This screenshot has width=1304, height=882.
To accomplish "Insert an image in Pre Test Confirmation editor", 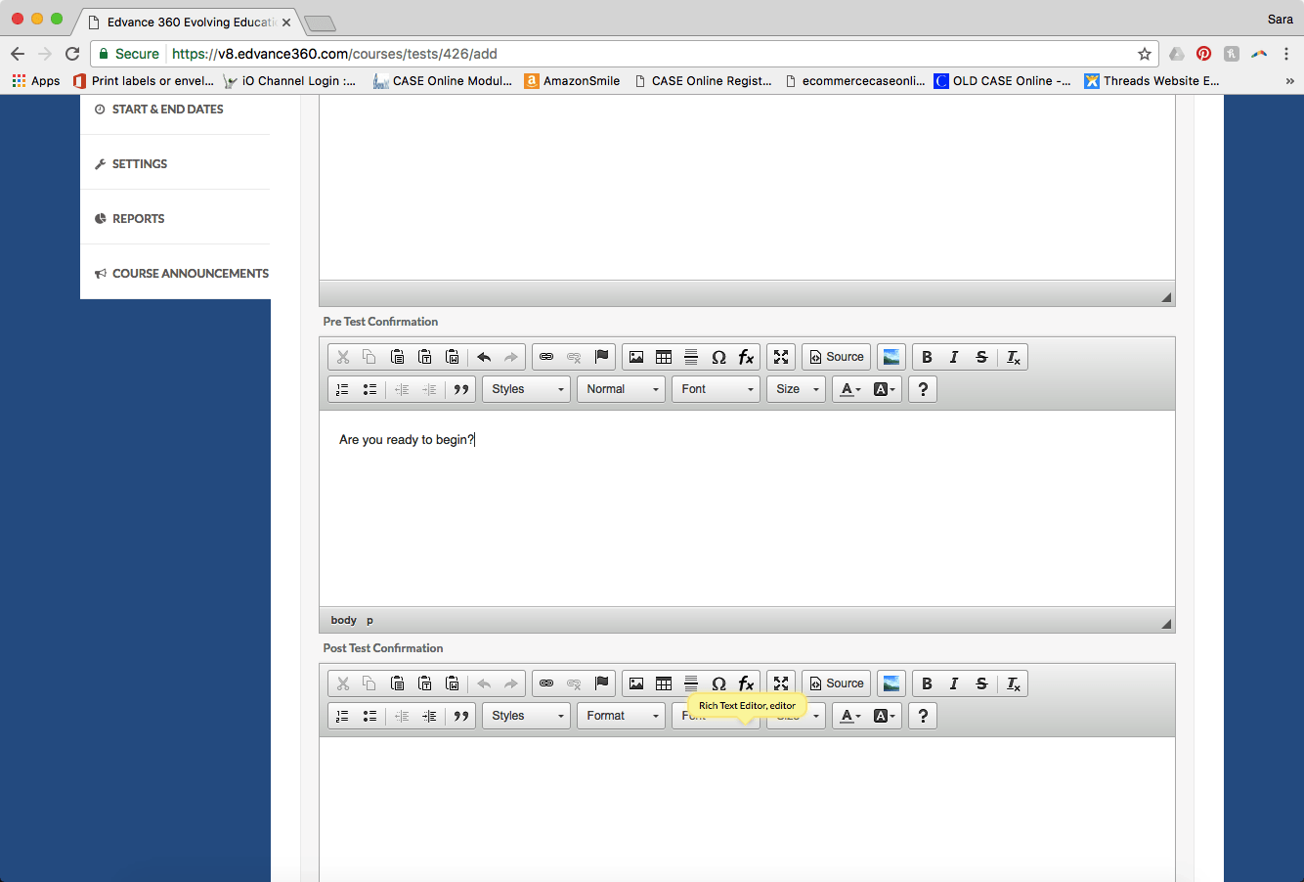I will coord(636,357).
